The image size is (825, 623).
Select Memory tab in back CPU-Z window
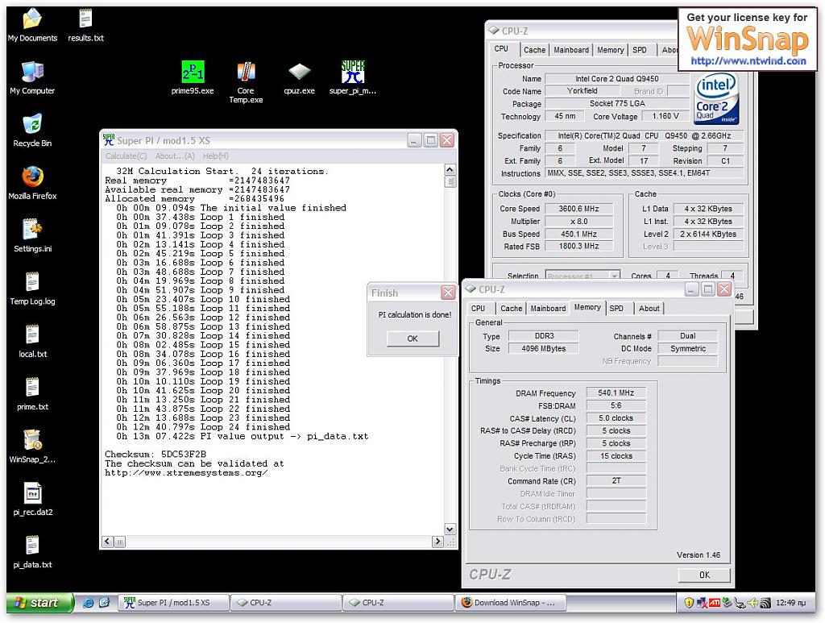pyautogui.click(x=611, y=50)
